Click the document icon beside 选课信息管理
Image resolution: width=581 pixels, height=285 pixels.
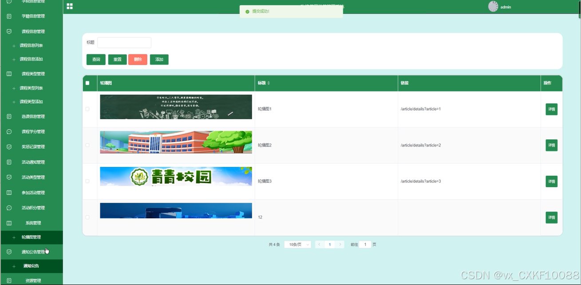[x=9, y=116]
